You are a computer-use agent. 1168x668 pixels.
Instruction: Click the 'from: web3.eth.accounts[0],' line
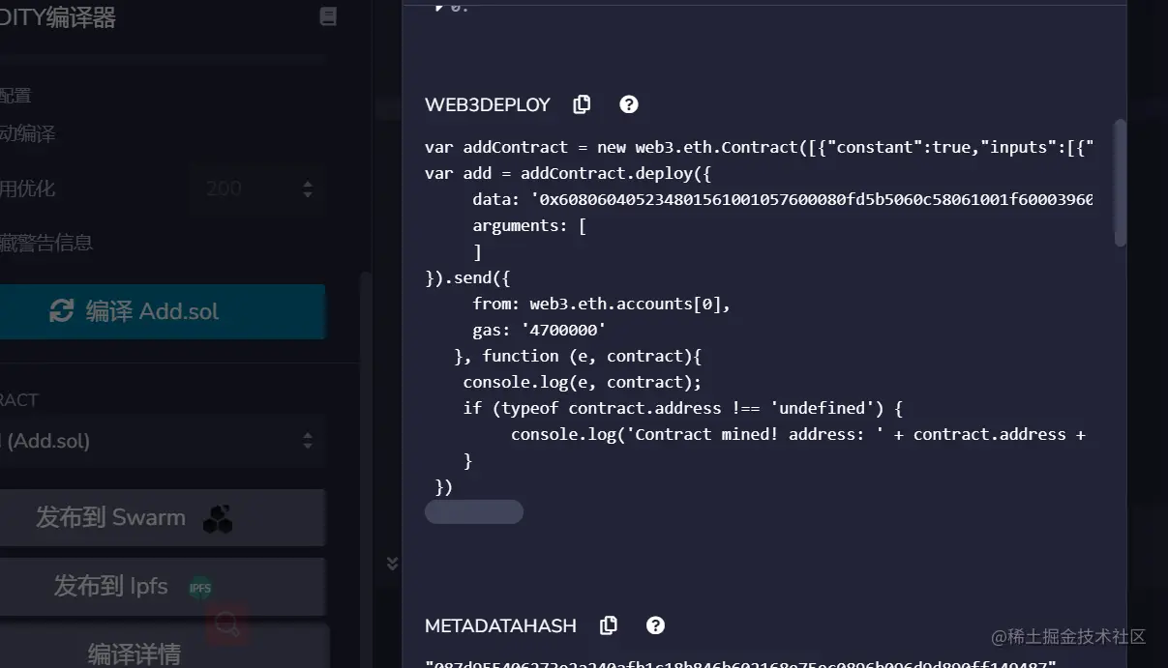point(601,304)
